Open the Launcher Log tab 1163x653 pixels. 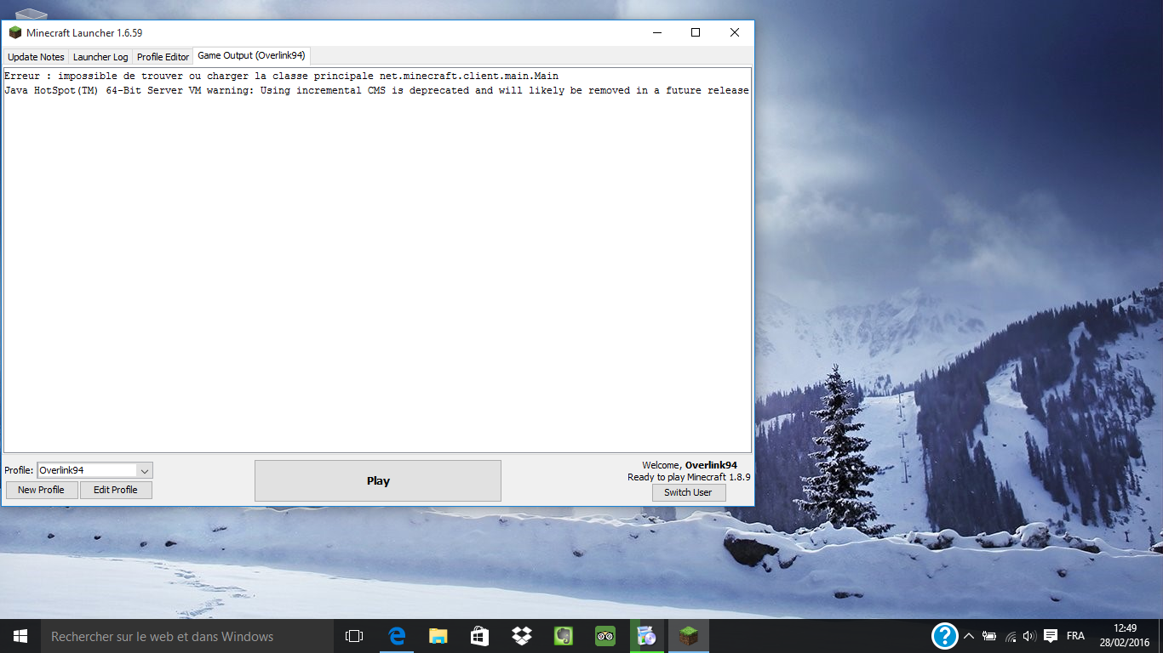pyautogui.click(x=100, y=57)
